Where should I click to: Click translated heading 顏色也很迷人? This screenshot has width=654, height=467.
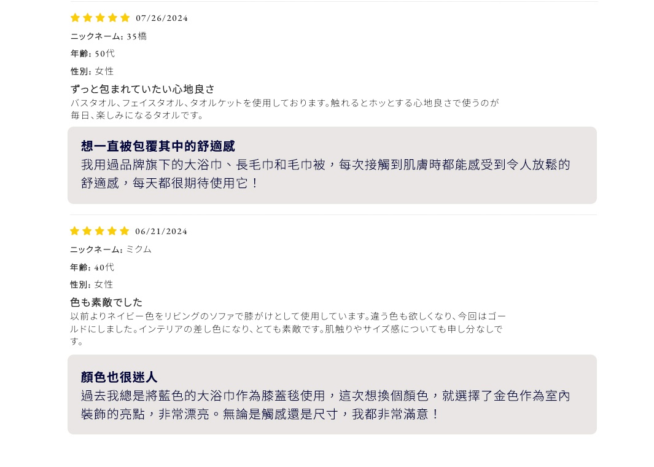(x=119, y=377)
